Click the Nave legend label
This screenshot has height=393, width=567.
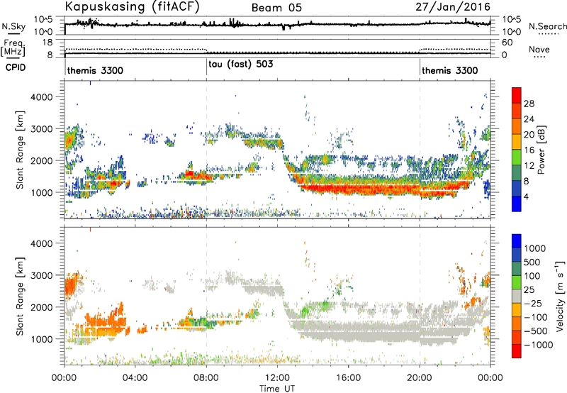pos(539,49)
